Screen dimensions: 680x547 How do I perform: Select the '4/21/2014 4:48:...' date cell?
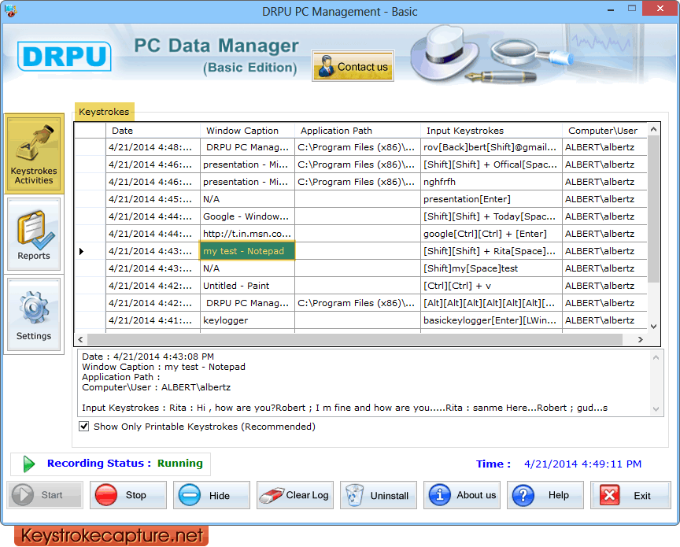[153, 147]
